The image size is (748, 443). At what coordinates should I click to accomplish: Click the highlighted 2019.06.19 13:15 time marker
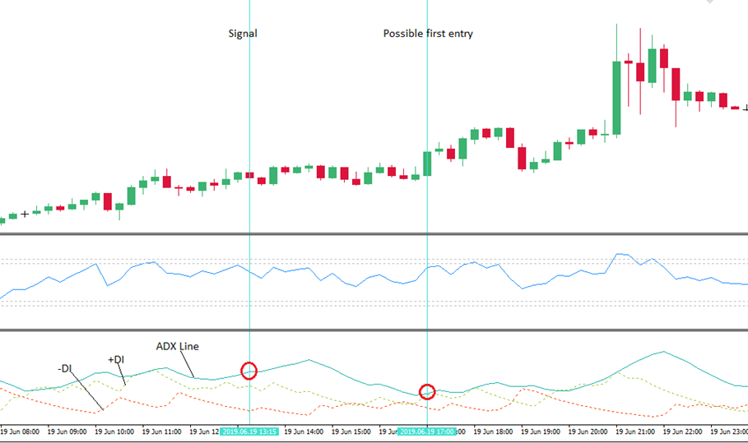coord(249,431)
